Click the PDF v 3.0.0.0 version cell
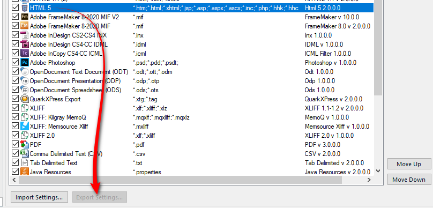The width and height of the screenshot is (433, 208). pos(323,145)
